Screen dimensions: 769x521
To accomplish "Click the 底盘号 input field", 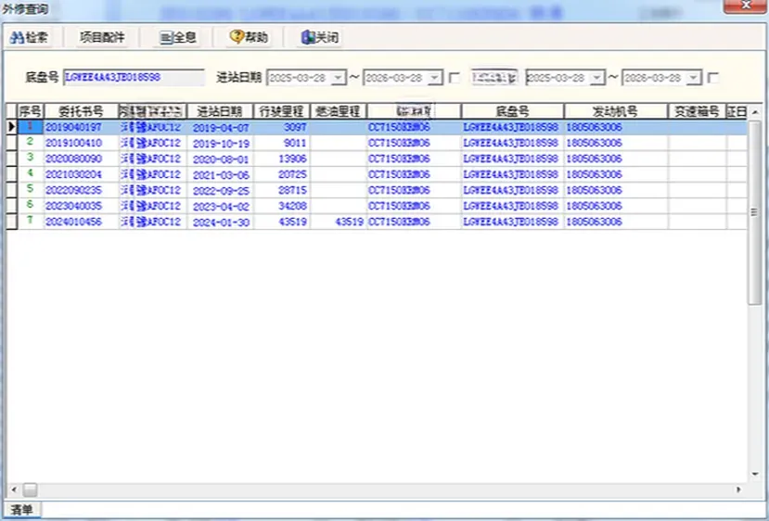I will (x=135, y=77).
